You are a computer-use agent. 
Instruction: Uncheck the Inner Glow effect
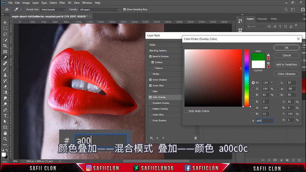151,85
